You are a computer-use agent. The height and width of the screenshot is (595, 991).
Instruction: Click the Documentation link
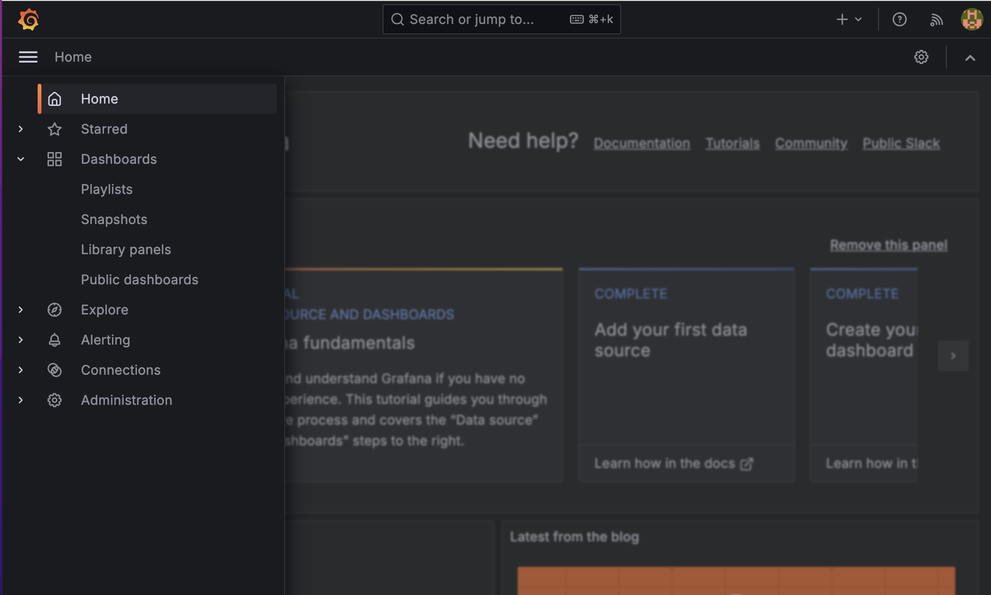pyautogui.click(x=642, y=143)
